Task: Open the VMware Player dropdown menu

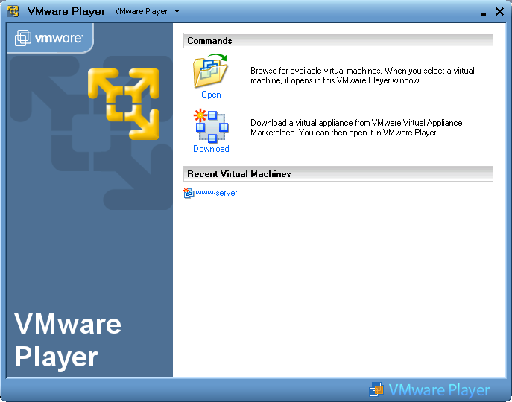Action: (147, 11)
